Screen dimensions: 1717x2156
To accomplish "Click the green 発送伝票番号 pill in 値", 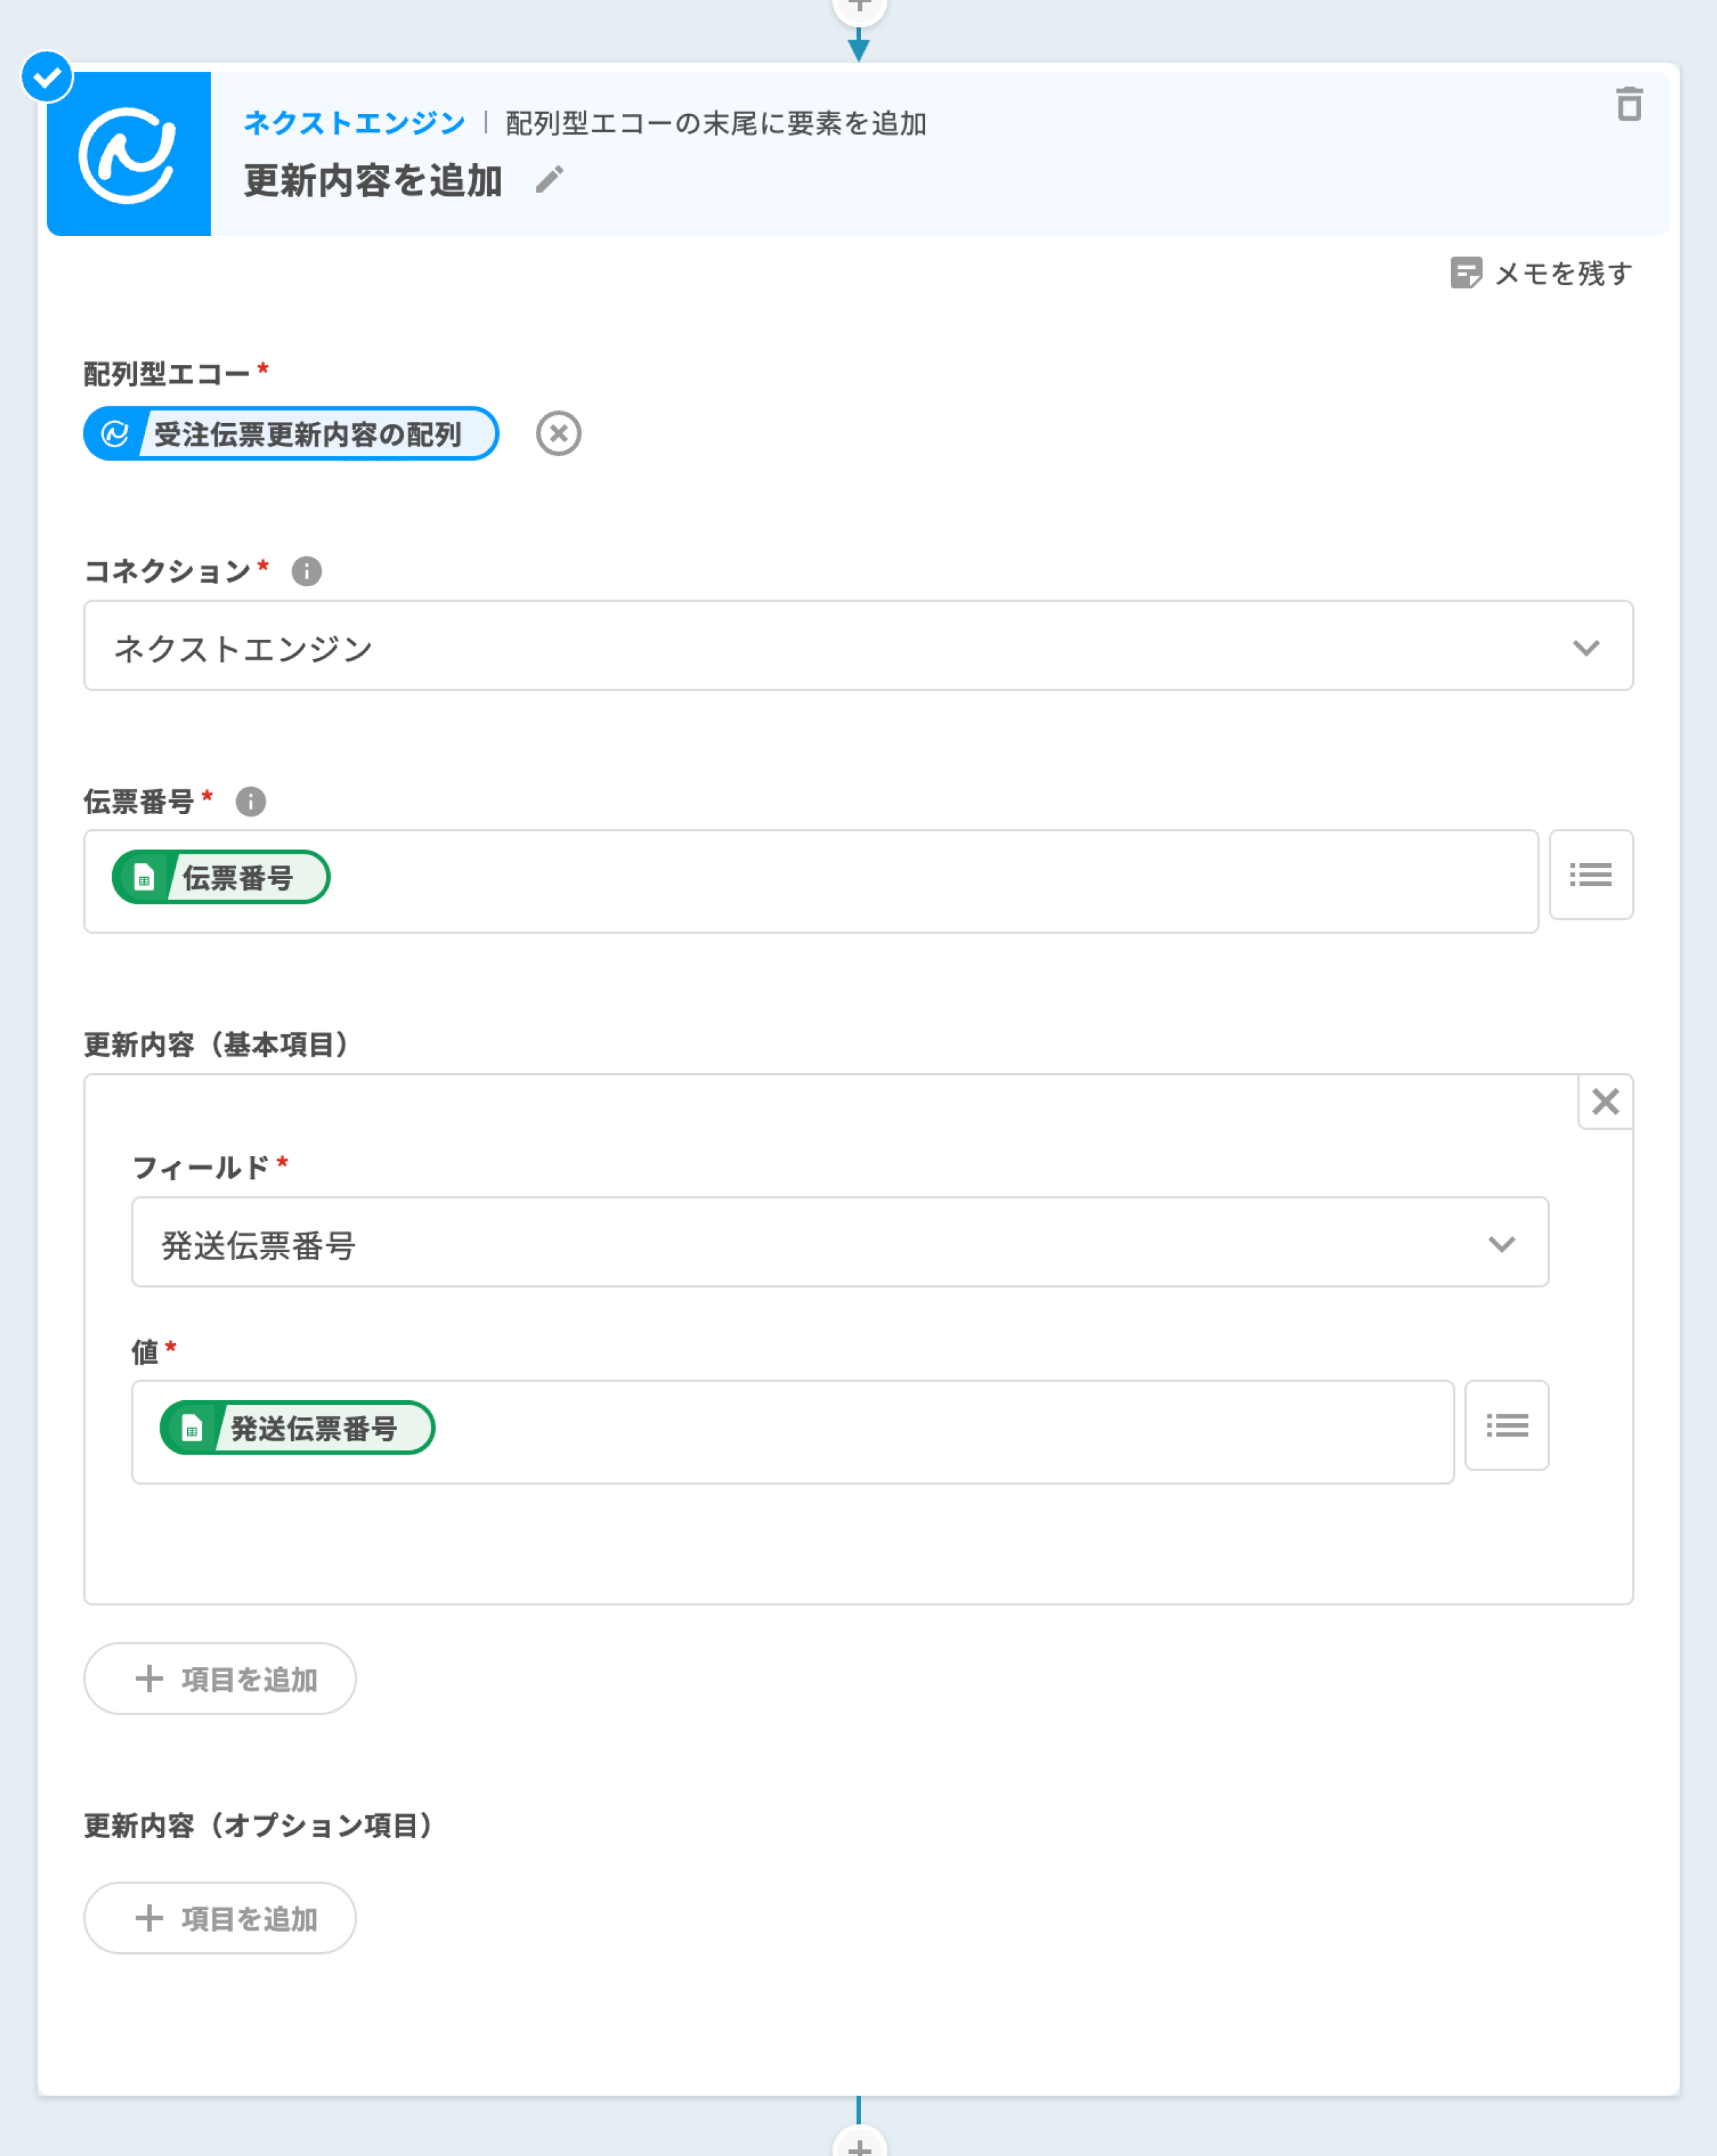I will pyautogui.click(x=297, y=1428).
